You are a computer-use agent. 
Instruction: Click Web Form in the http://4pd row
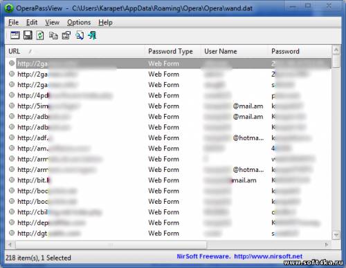[164, 95]
